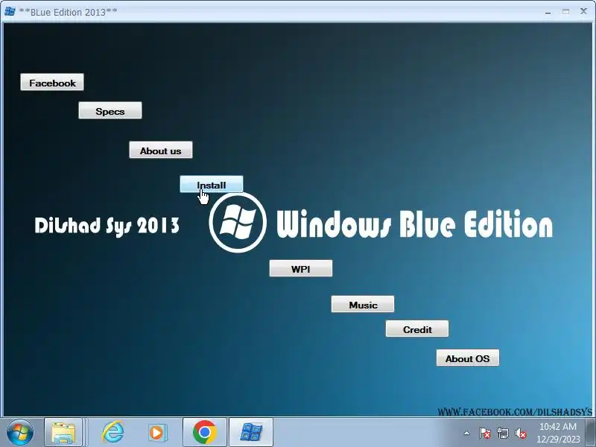Launch Windows Explorer from the taskbar
The width and height of the screenshot is (596, 447).
tap(63, 433)
